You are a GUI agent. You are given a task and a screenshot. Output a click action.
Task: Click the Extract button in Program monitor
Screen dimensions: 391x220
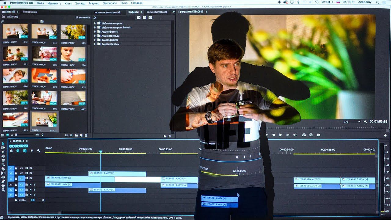(x=311, y=135)
